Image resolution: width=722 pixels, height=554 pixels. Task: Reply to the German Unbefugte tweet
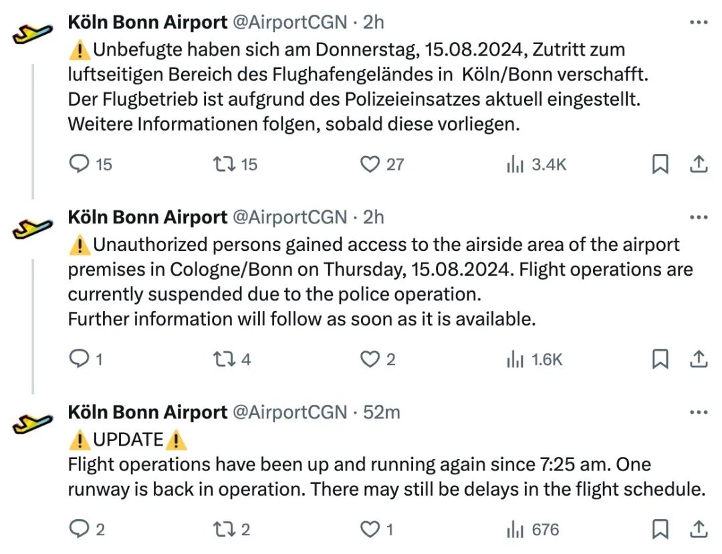pos(80,164)
